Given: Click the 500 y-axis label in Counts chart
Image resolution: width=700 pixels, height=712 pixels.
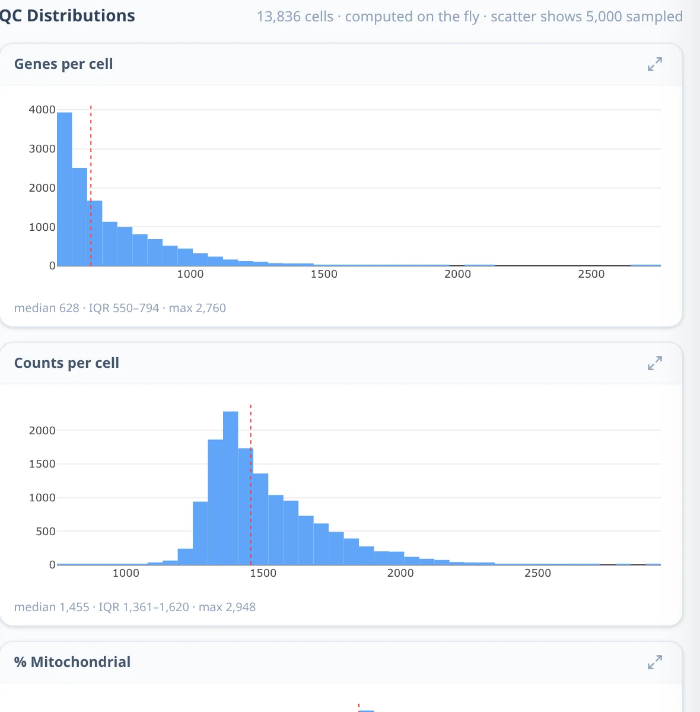Looking at the screenshot, I should click(46, 532).
